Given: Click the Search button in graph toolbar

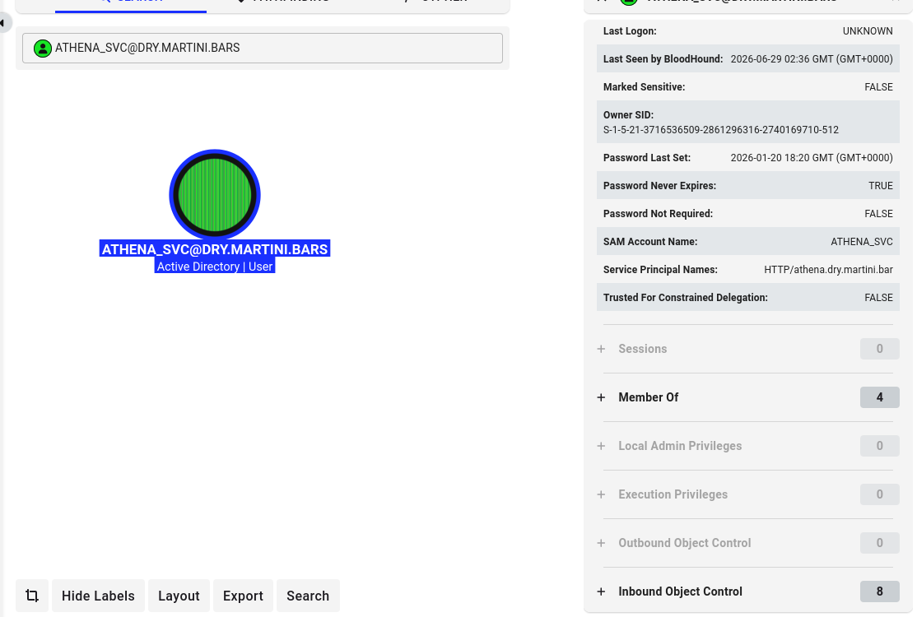Looking at the screenshot, I should pos(308,596).
